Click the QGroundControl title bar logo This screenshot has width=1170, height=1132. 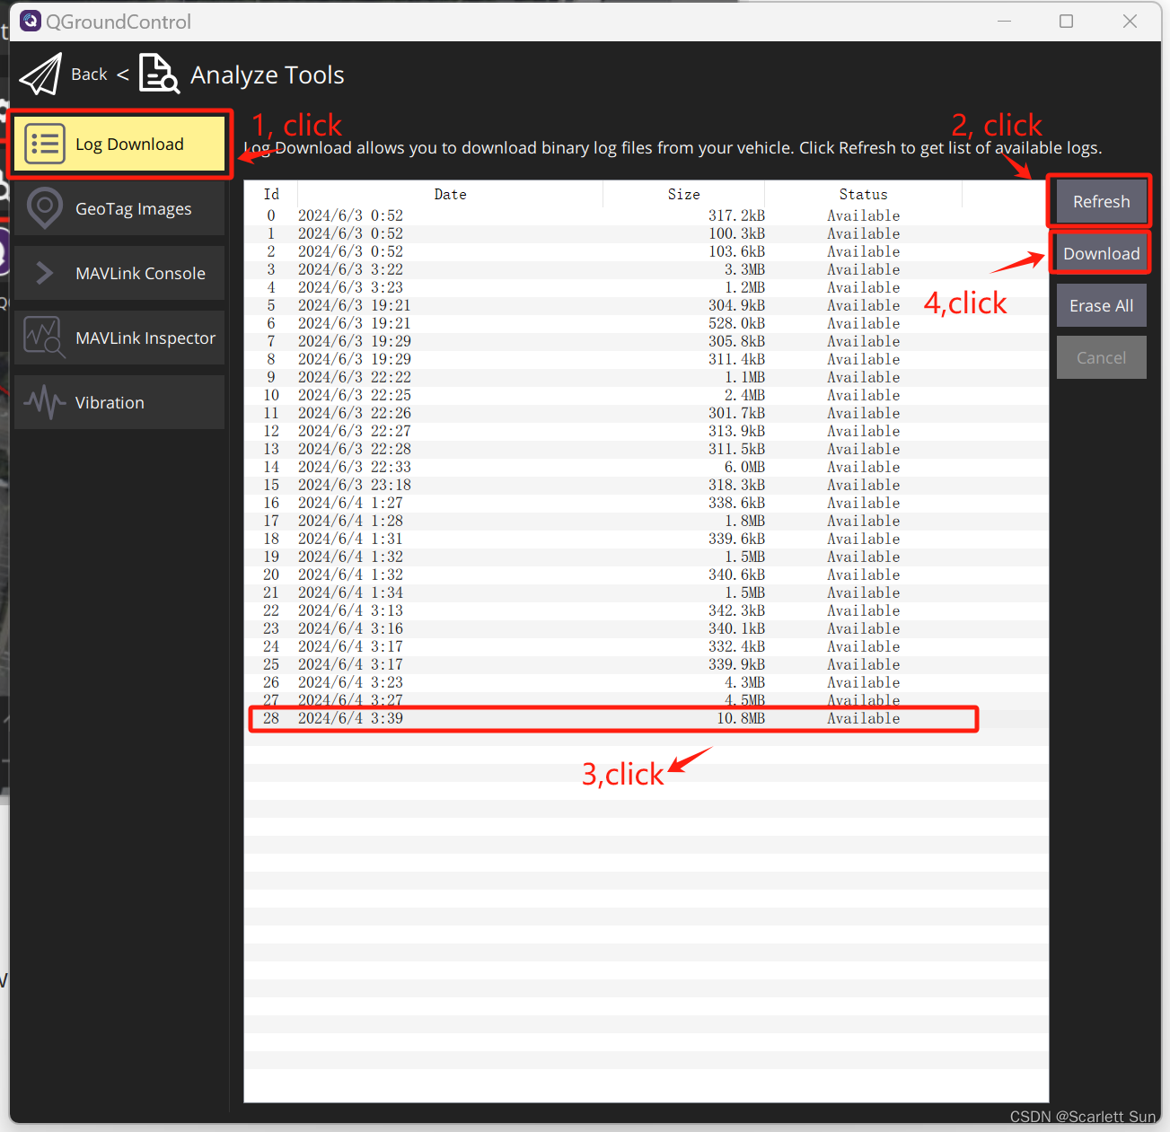pyautogui.click(x=30, y=20)
